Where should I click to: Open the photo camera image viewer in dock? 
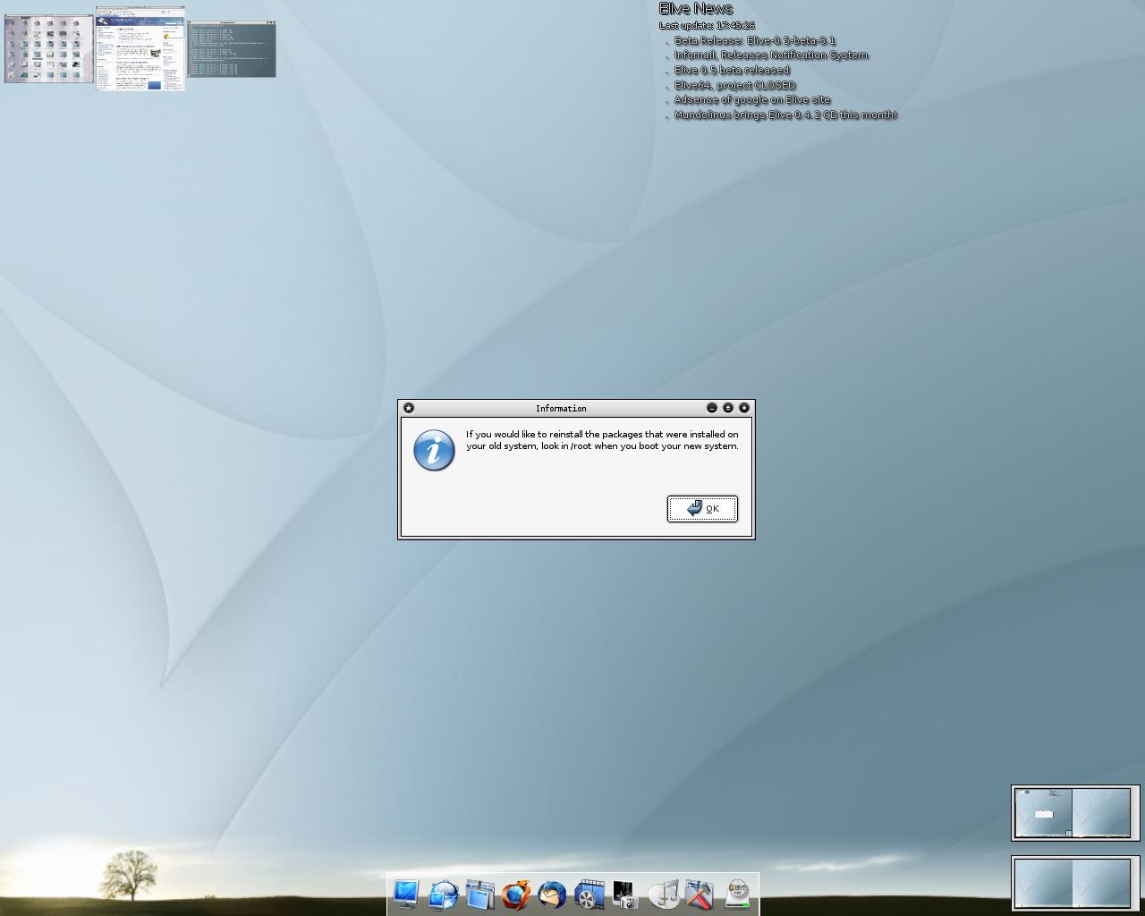tap(626, 894)
